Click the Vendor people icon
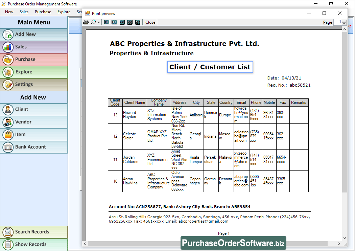This screenshot has width=355, height=251. 8,122
